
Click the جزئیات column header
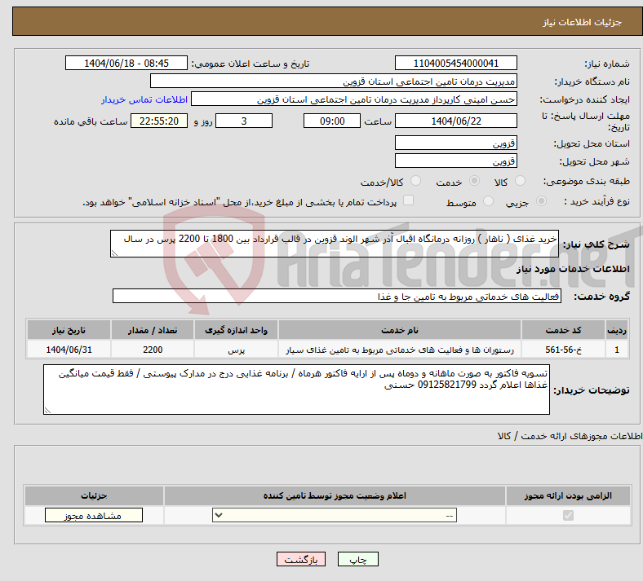tap(94, 495)
